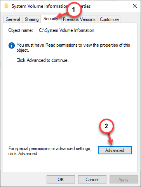Select the Security tab
The height and width of the screenshot is (187, 141).
(x=51, y=19)
